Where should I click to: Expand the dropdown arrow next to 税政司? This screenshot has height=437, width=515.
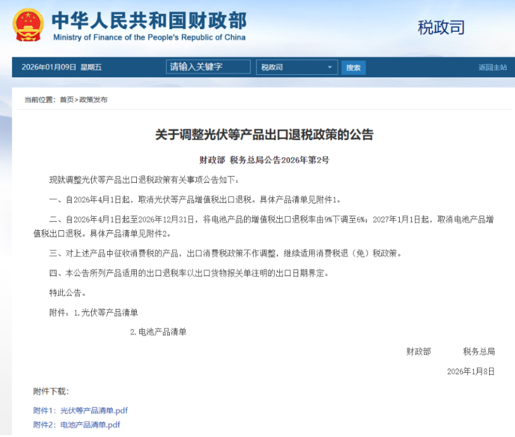tap(329, 67)
